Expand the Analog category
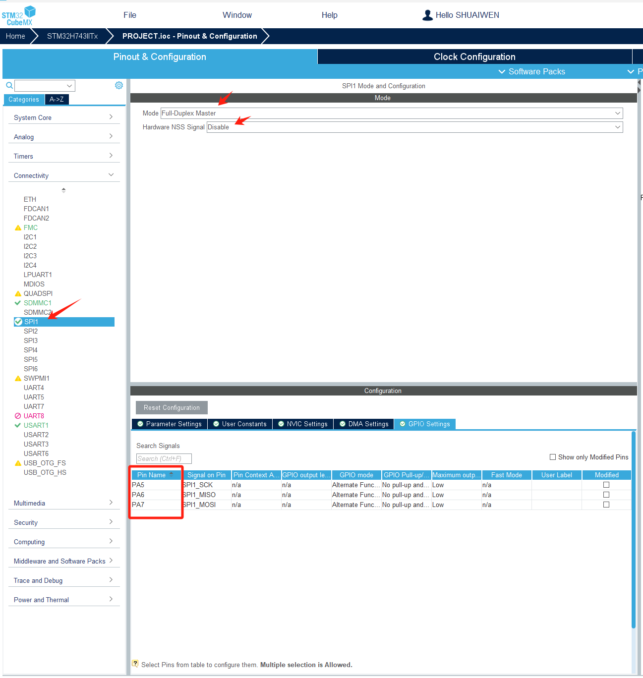643x678 pixels. (x=64, y=137)
